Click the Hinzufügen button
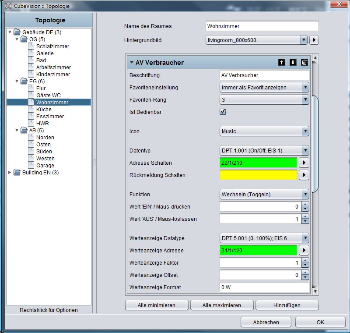The image size is (350, 333). (287, 305)
